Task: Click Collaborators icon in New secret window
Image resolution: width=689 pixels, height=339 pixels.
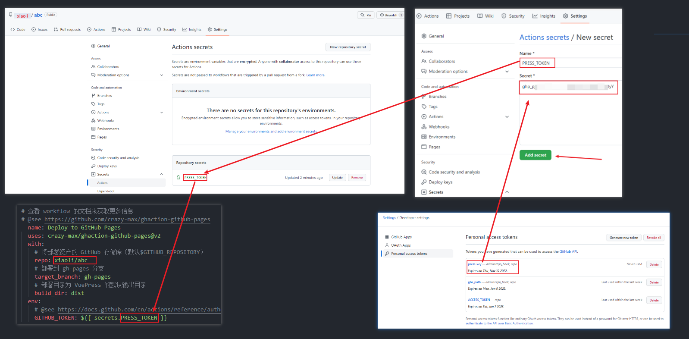Action: (x=424, y=61)
